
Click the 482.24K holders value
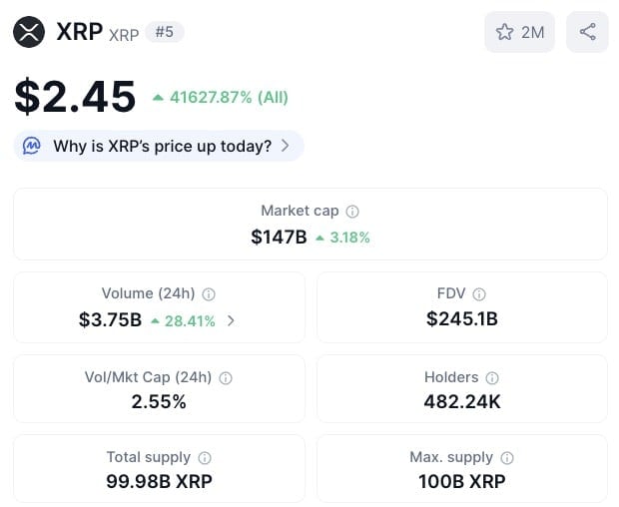(x=461, y=402)
